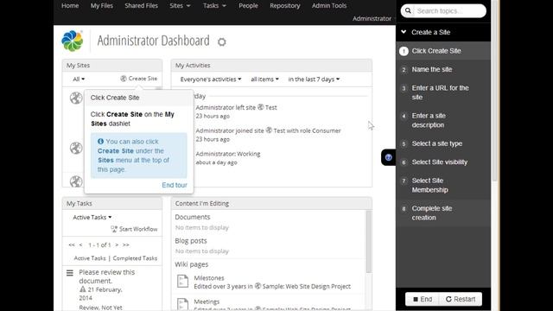Click the help tab icon on the tour panel edge
553x311 pixels.
388,157
